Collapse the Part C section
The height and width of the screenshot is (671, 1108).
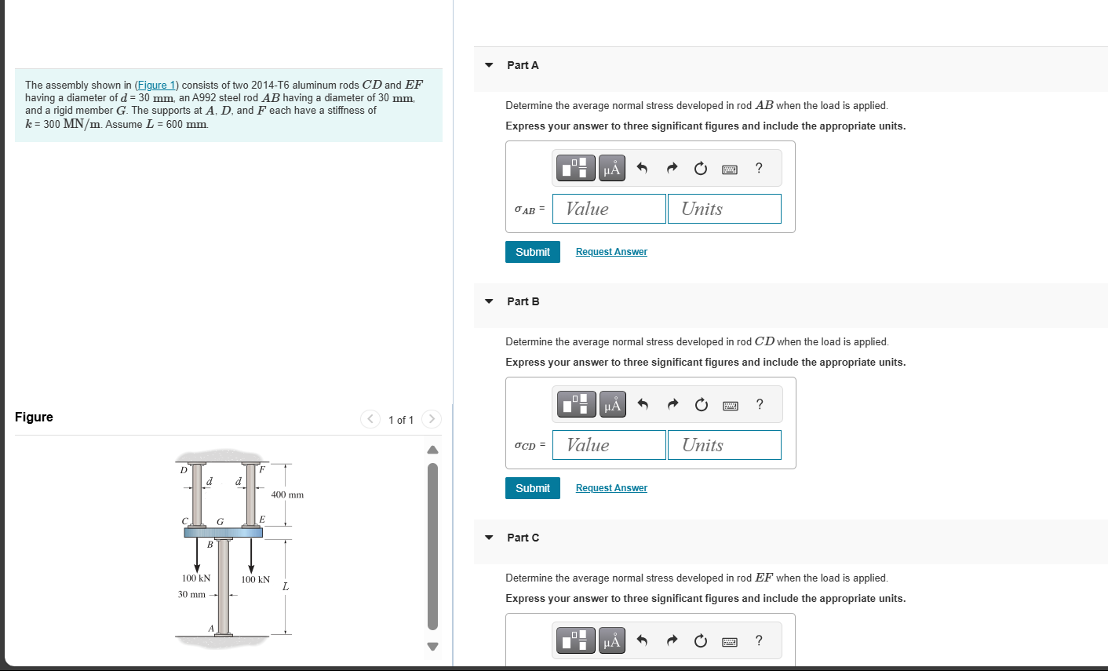pyautogui.click(x=488, y=538)
